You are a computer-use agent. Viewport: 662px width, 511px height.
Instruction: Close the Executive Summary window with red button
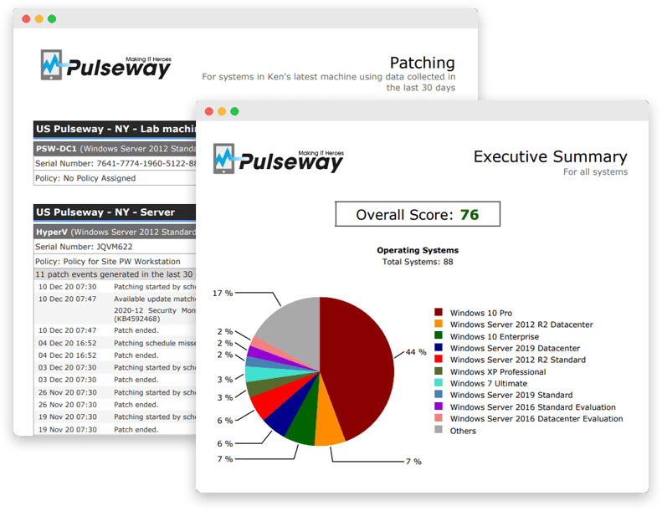click(x=209, y=111)
